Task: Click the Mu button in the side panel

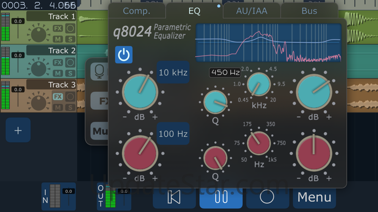Action: coord(99,131)
